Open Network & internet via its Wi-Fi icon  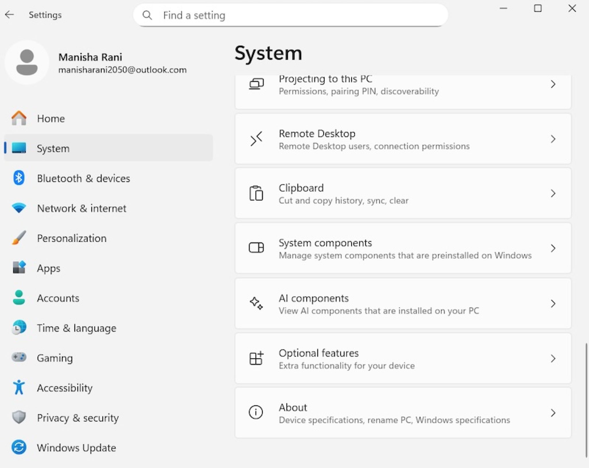[x=19, y=208]
